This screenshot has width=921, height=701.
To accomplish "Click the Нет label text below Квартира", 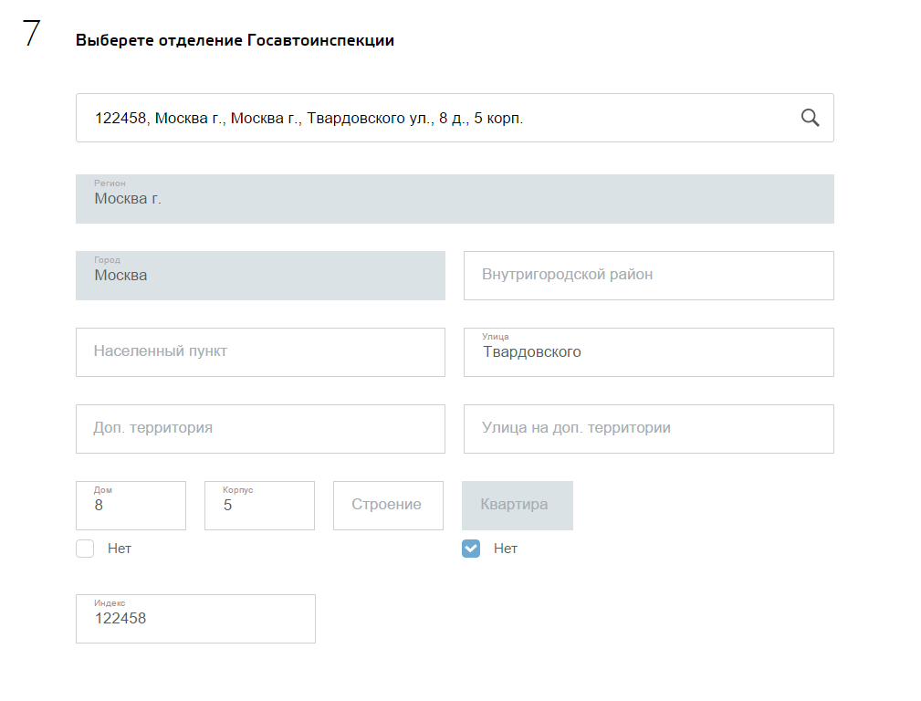I will (x=506, y=549).
